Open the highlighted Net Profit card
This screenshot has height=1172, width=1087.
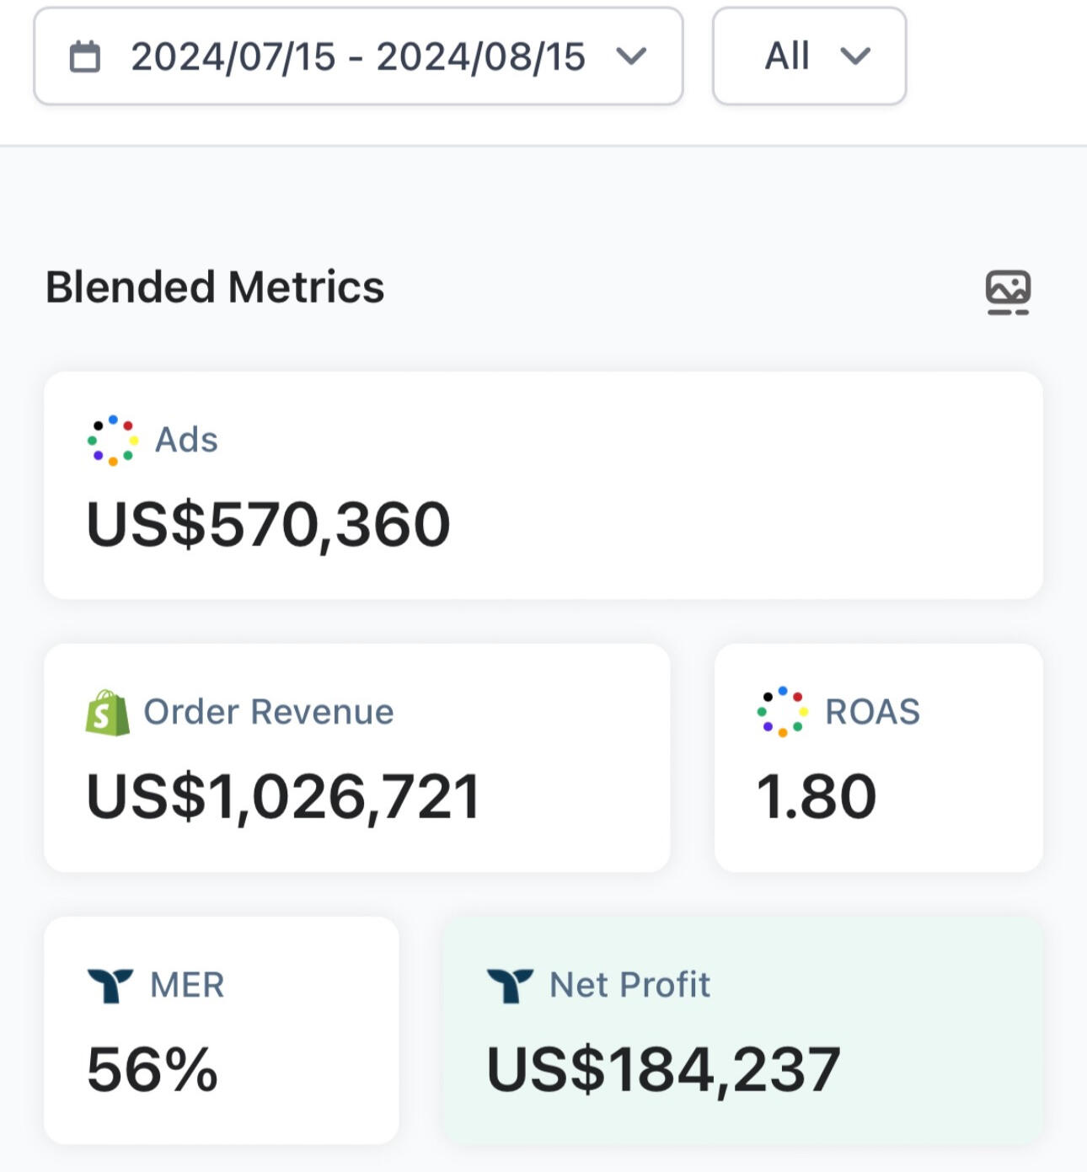[743, 1030]
